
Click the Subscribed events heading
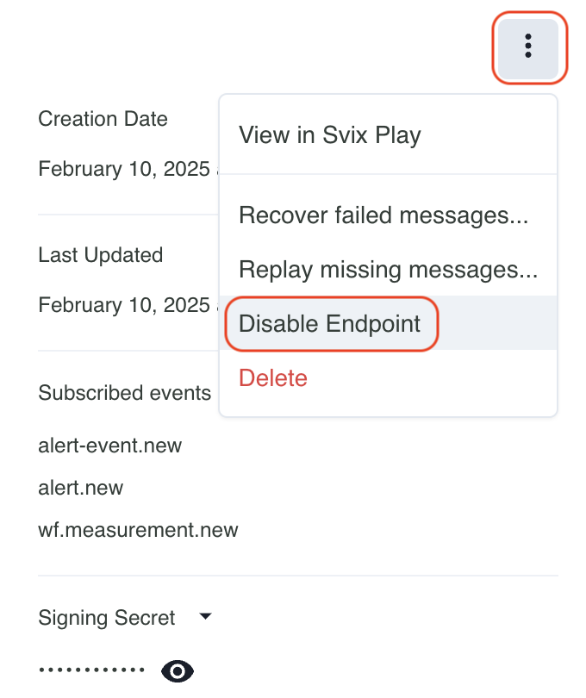(x=124, y=393)
